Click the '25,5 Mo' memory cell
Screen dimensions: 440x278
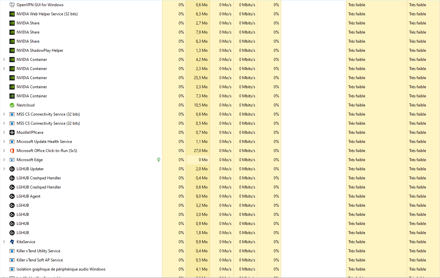[198, 78]
